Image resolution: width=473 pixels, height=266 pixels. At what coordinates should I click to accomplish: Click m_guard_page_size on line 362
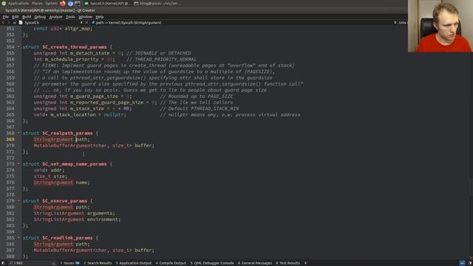click(x=94, y=96)
